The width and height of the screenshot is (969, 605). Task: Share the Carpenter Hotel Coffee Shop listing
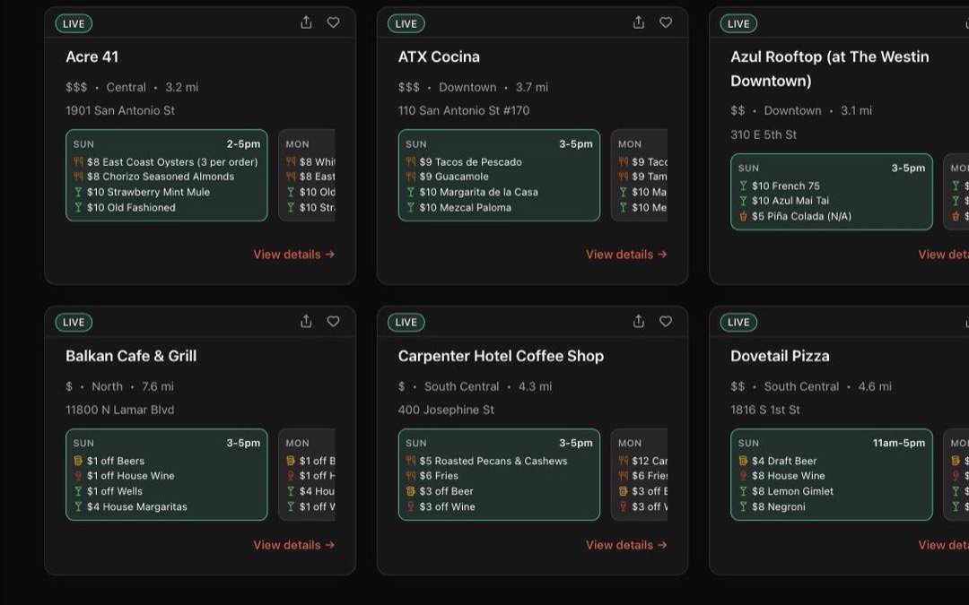point(639,322)
